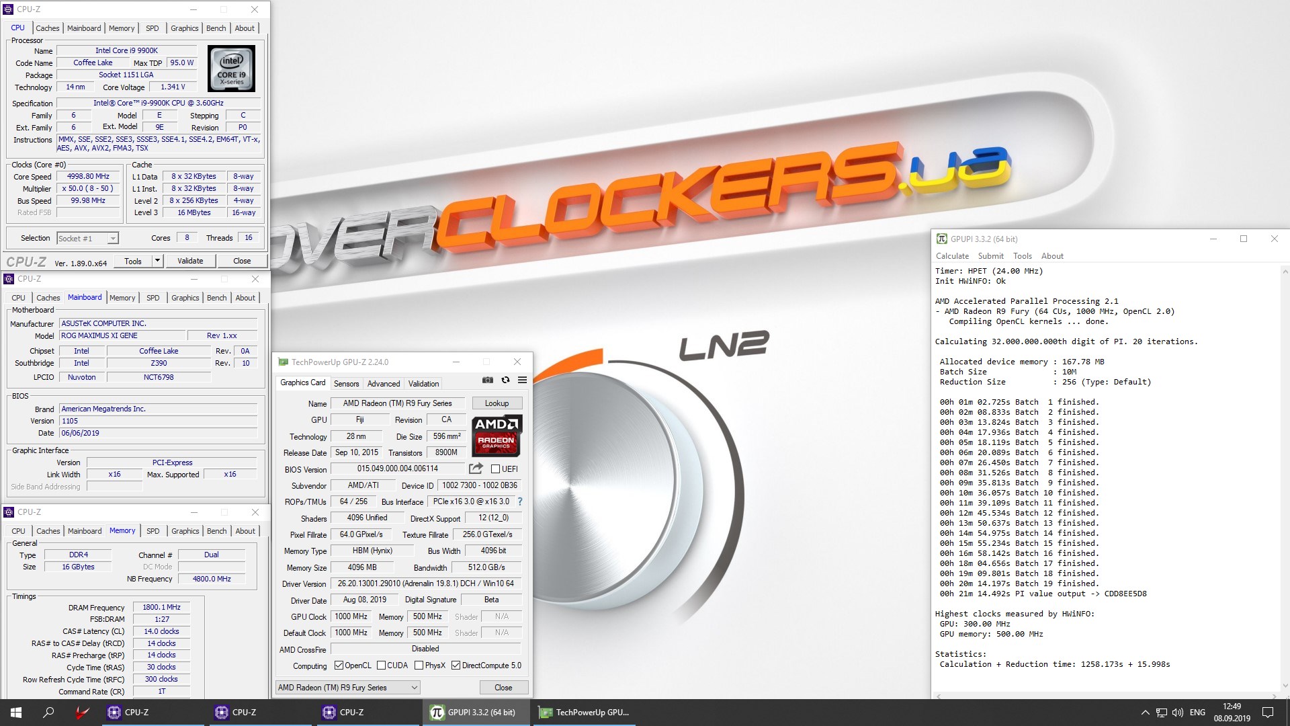Click the Intel Core i9 processor logo
The image size is (1290, 726).
click(x=231, y=69)
